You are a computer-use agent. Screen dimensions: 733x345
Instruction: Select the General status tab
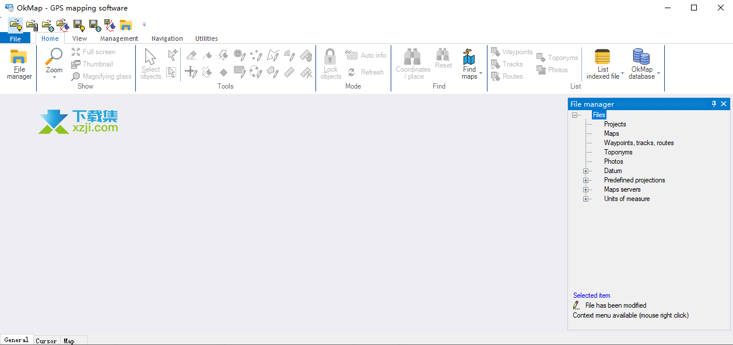16,340
